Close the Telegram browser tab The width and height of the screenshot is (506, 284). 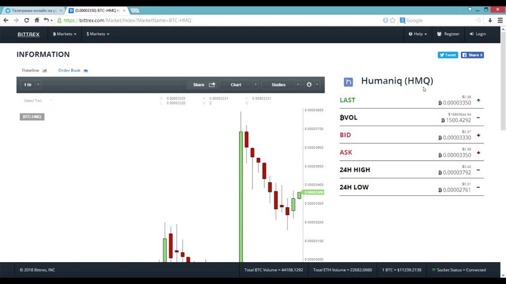coord(61,11)
